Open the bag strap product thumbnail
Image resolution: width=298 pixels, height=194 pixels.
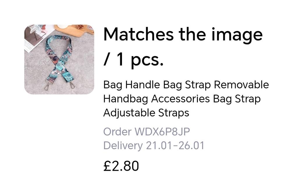pyautogui.click(x=59, y=59)
